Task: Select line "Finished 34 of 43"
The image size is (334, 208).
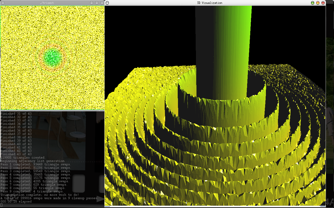Action: click(16, 124)
